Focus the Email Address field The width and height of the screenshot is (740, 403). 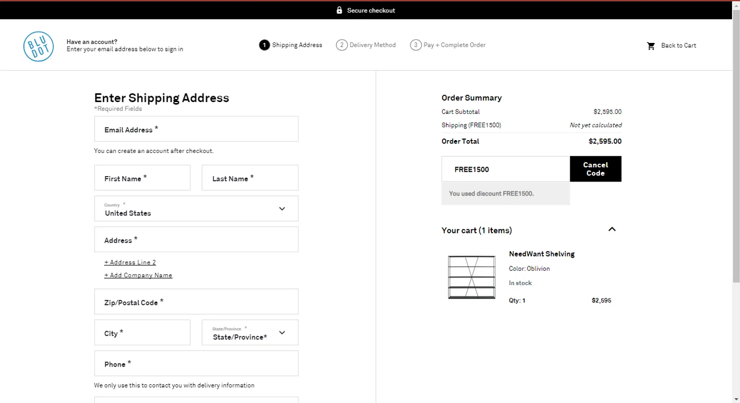pos(196,129)
